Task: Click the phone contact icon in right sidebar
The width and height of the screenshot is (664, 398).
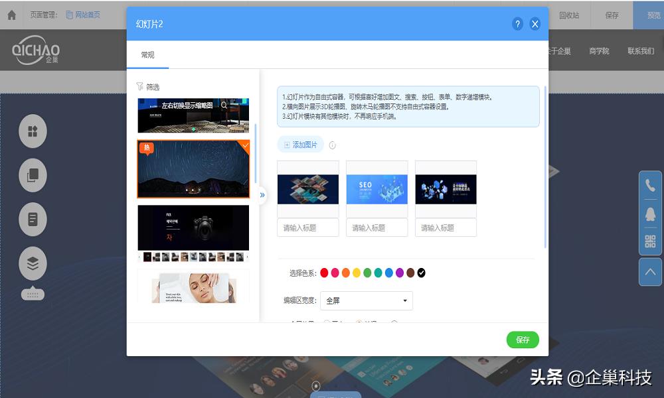Action: (x=649, y=183)
